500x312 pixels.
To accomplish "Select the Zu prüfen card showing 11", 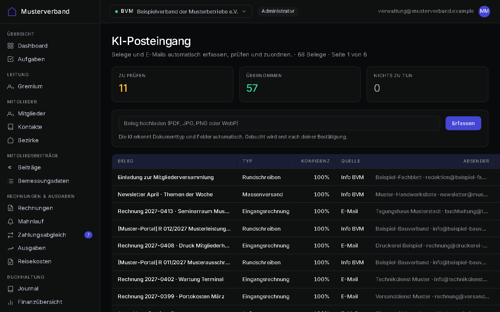I will tap(172, 84).
